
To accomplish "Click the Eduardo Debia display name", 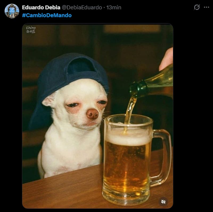I will tap(41, 7).
